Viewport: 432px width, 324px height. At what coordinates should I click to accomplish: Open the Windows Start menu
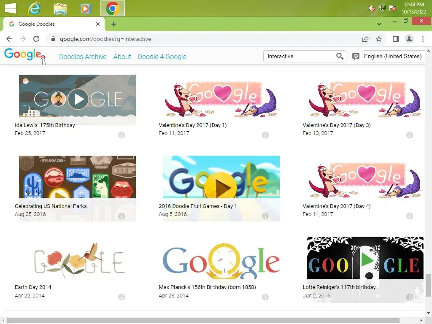11,8
